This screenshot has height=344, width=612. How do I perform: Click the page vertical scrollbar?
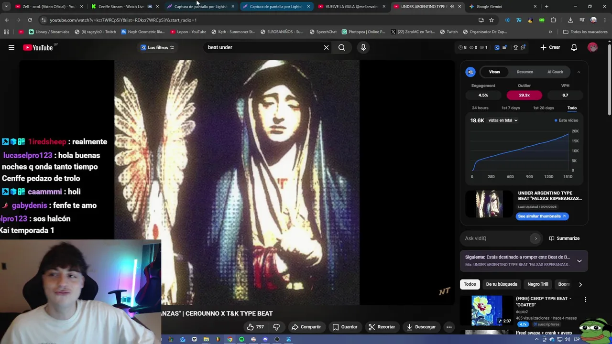coord(609,79)
